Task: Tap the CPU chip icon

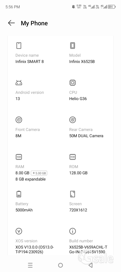Action: pyautogui.click(x=73, y=83)
